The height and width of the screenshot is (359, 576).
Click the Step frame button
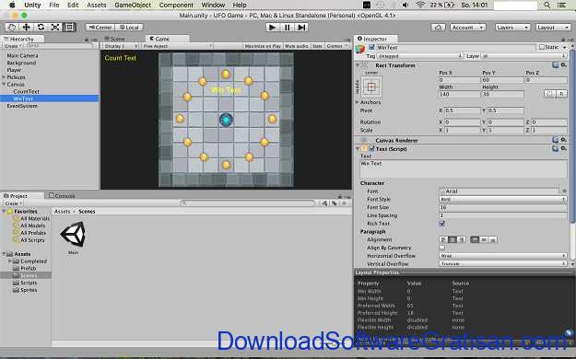(301, 28)
